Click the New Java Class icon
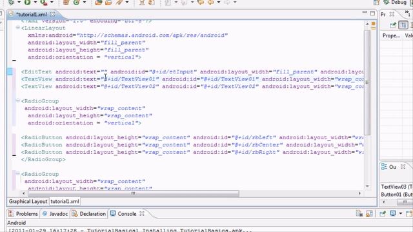Image resolution: width=413 pixels, height=232 pixels. pos(76,3)
